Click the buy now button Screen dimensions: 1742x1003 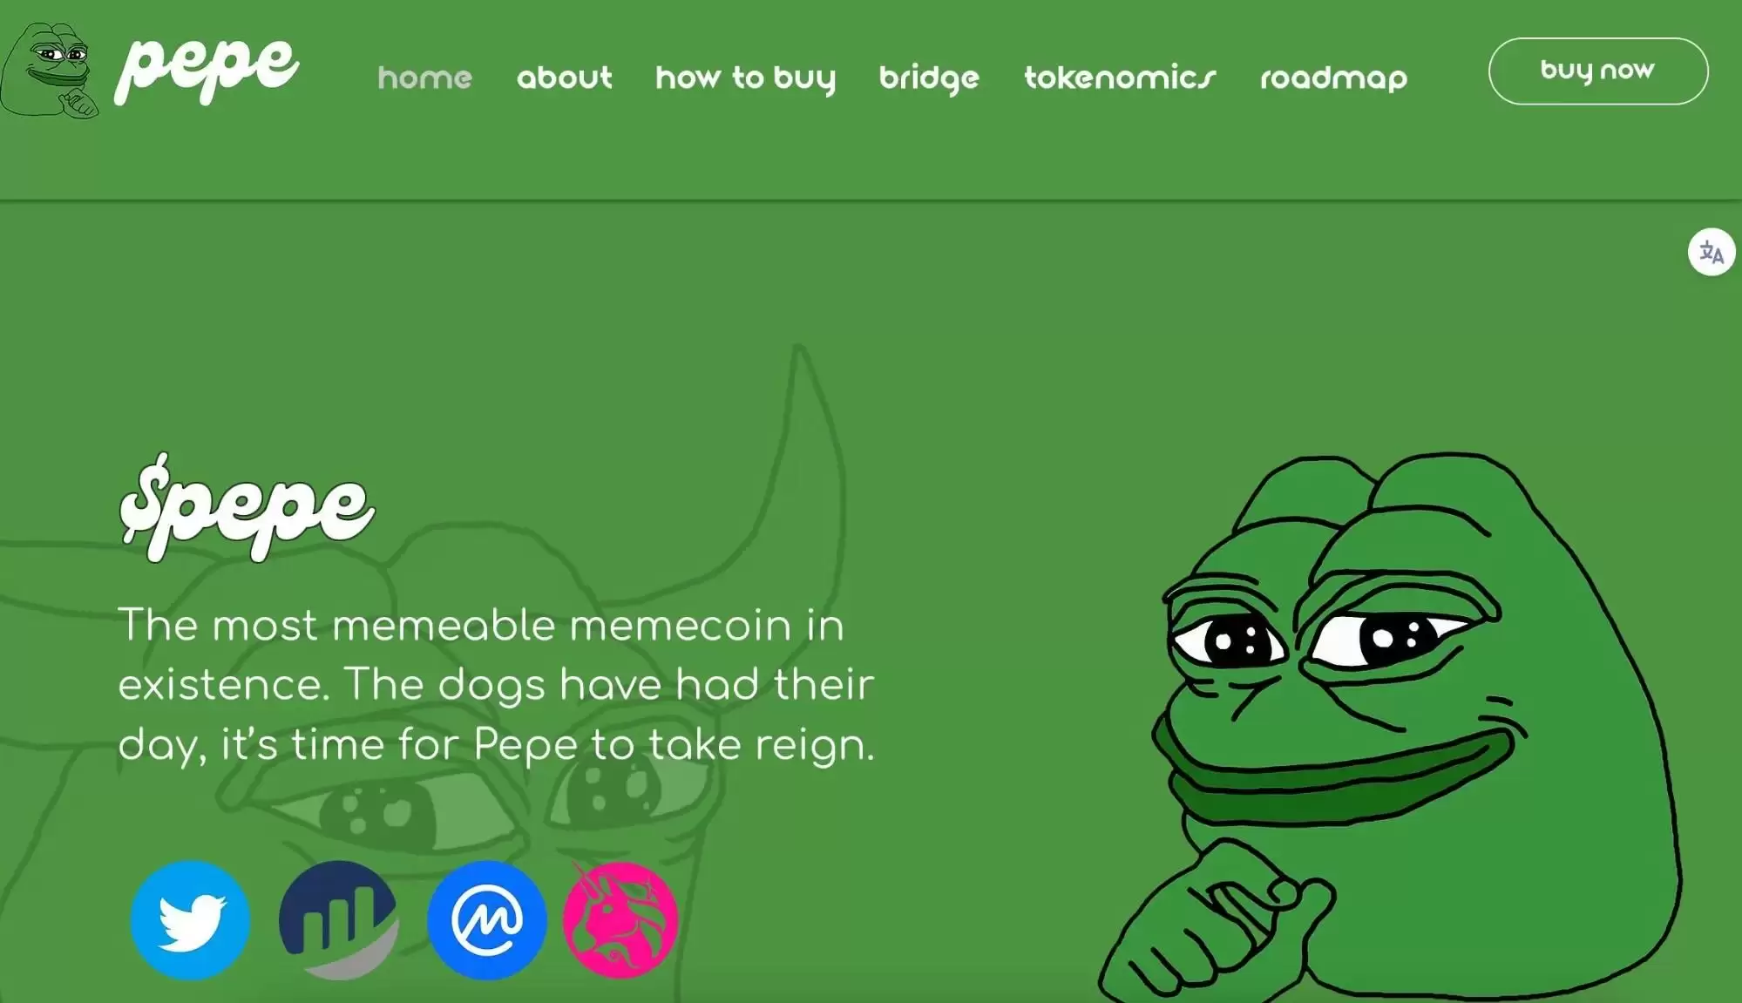(x=1597, y=71)
